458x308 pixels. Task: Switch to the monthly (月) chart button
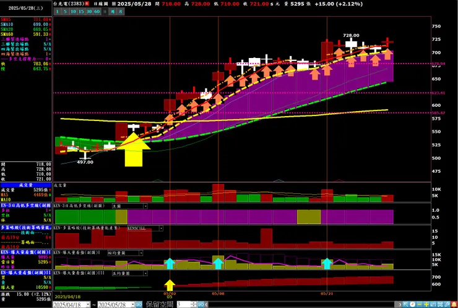(x=121, y=12)
